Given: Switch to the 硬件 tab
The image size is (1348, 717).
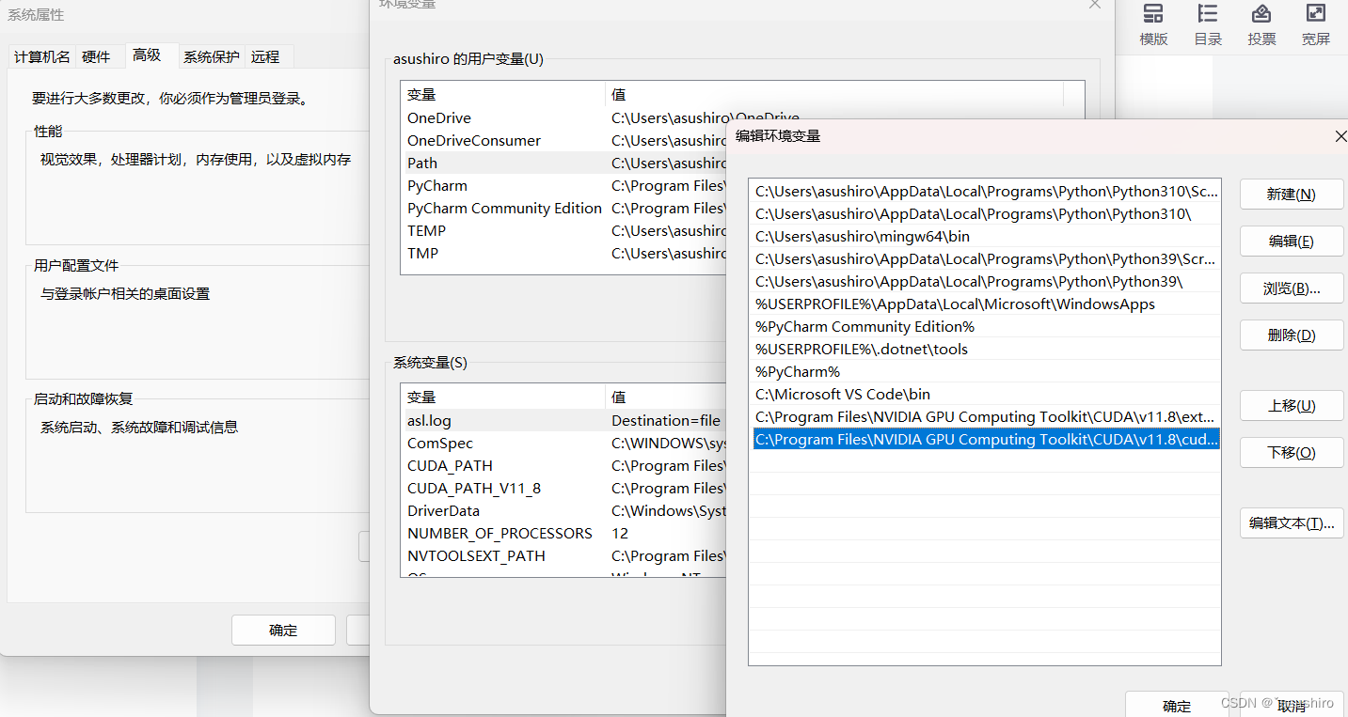Looking at the screenshot, I should click(x=96, y=57).
